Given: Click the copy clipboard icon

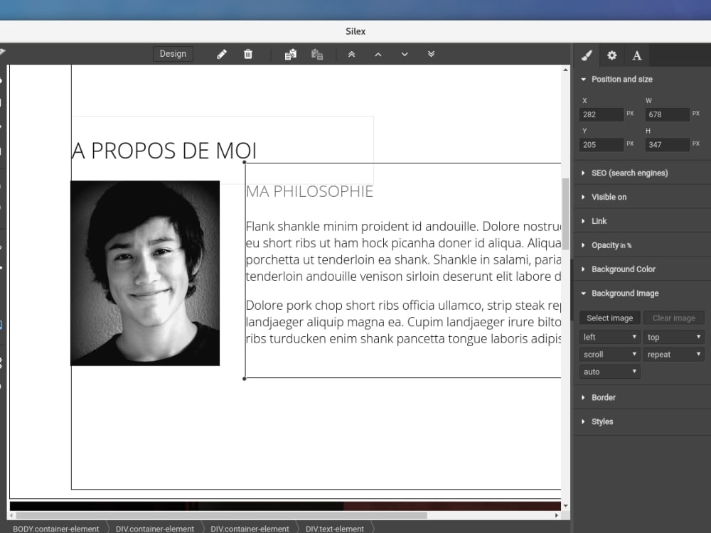Looking at the screenshot, I should tap(291, 55).
